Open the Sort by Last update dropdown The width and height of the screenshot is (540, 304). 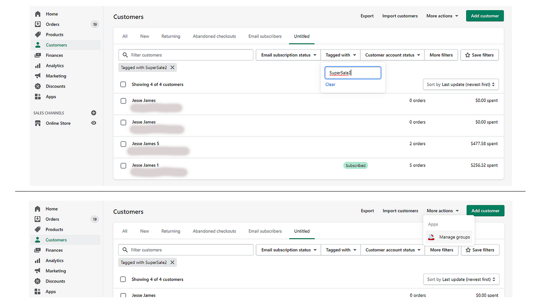[460, 84]
